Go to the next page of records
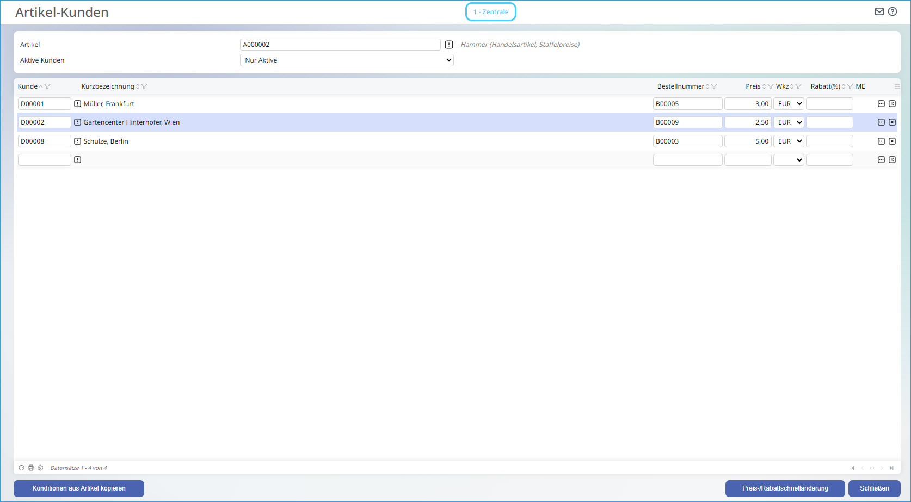 [882, 468]
